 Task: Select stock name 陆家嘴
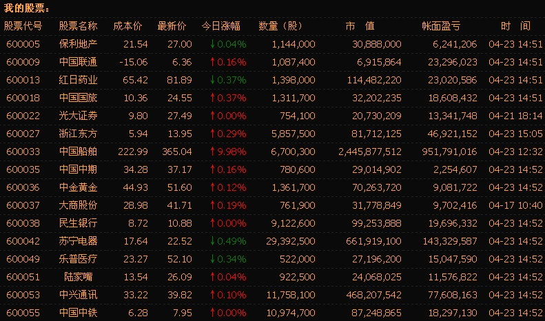pos(79,277)
